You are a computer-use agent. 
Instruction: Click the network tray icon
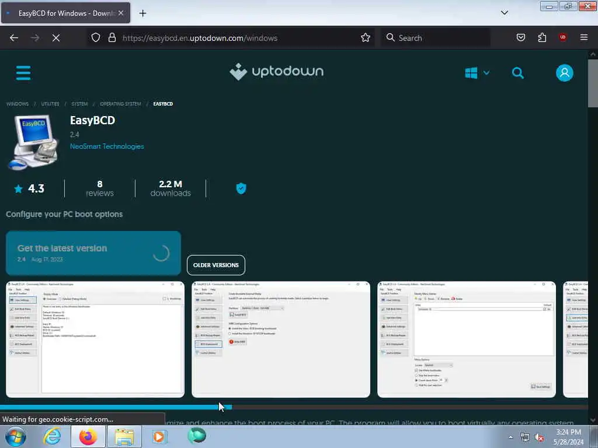pyautogui.click(x=525, y=437)
